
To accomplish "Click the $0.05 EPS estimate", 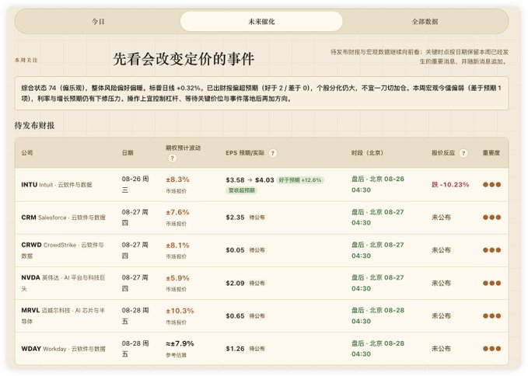I will 235,250.
